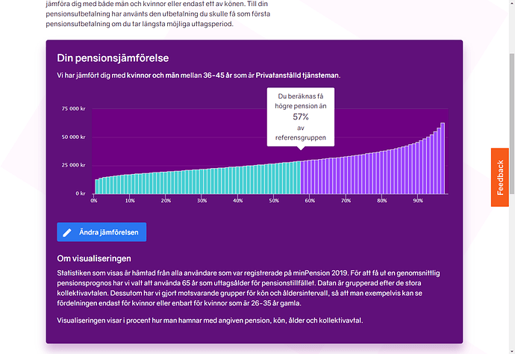Click the 70% x-axis label
515x354 pixels.
click(346, 200)
